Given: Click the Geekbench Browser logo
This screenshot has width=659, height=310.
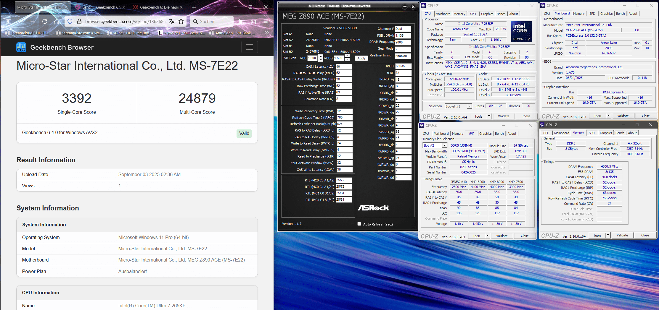Looking at the screenshot, I should click(21, 47).
